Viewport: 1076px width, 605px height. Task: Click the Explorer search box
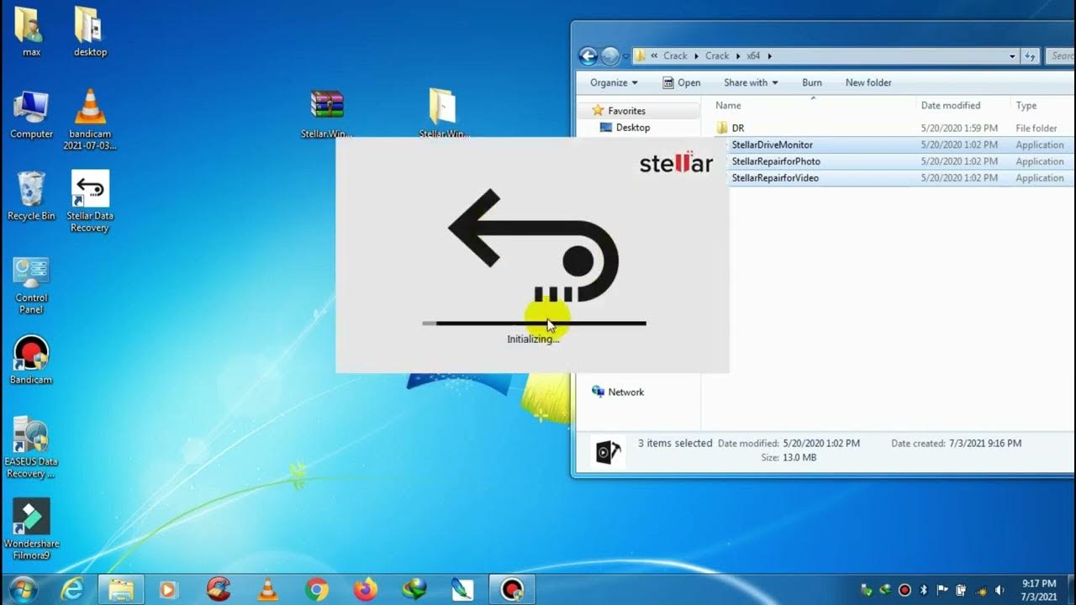pos(1061,56)
